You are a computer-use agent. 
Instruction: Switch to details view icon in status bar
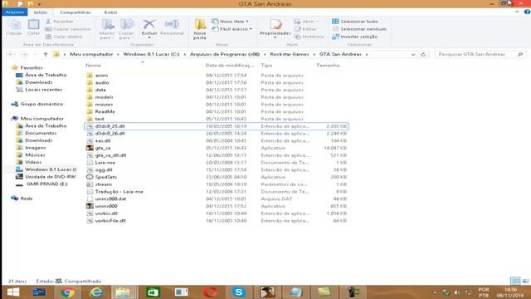pos(515,281)
